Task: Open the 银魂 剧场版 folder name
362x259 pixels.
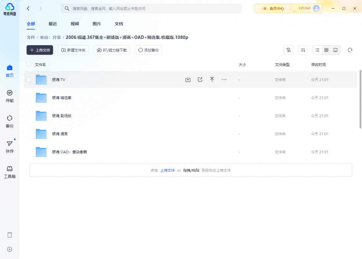Action: [62, 116]
